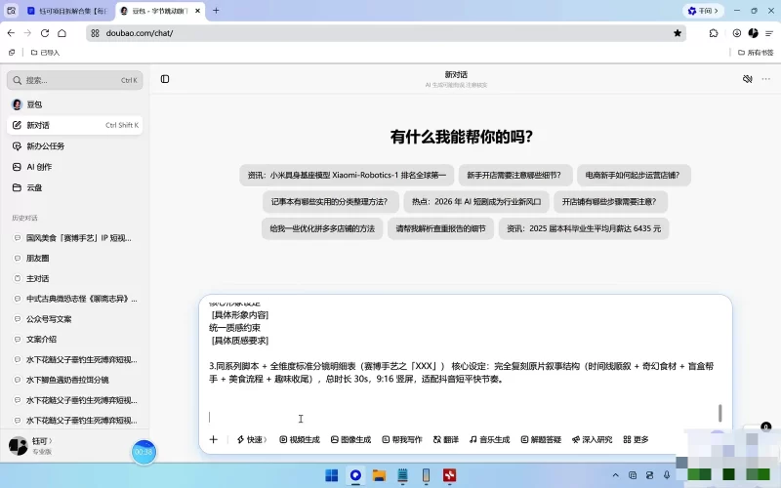Open 云盘 in the sidebar

(75, 187)
